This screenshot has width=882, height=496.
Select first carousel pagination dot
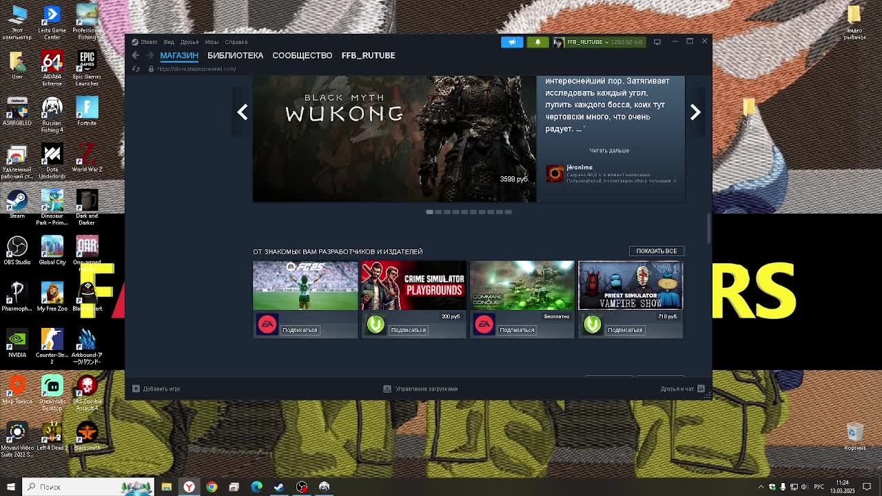click(x=429, y=212)
